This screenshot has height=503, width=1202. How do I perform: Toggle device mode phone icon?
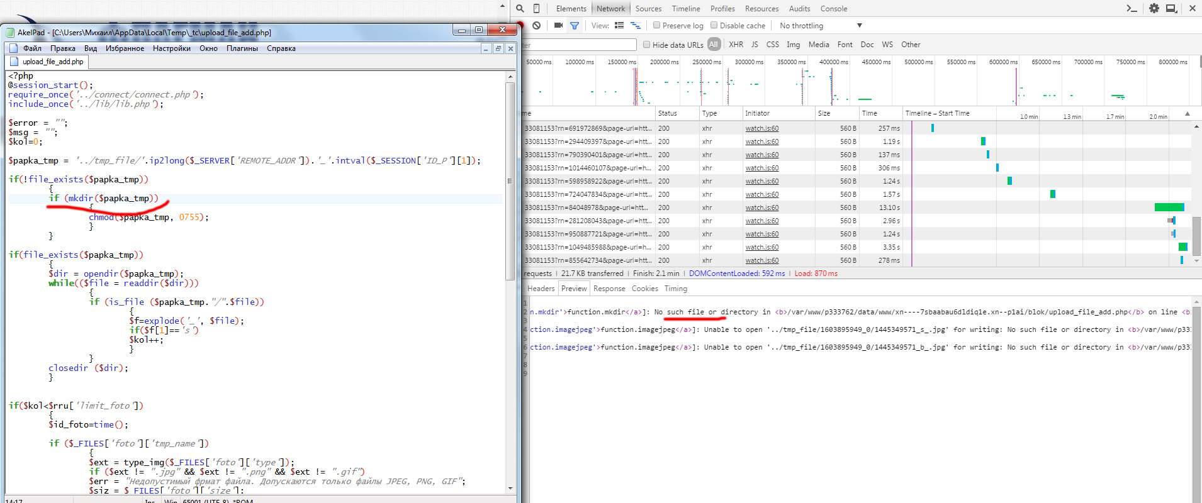coord(536,8)
